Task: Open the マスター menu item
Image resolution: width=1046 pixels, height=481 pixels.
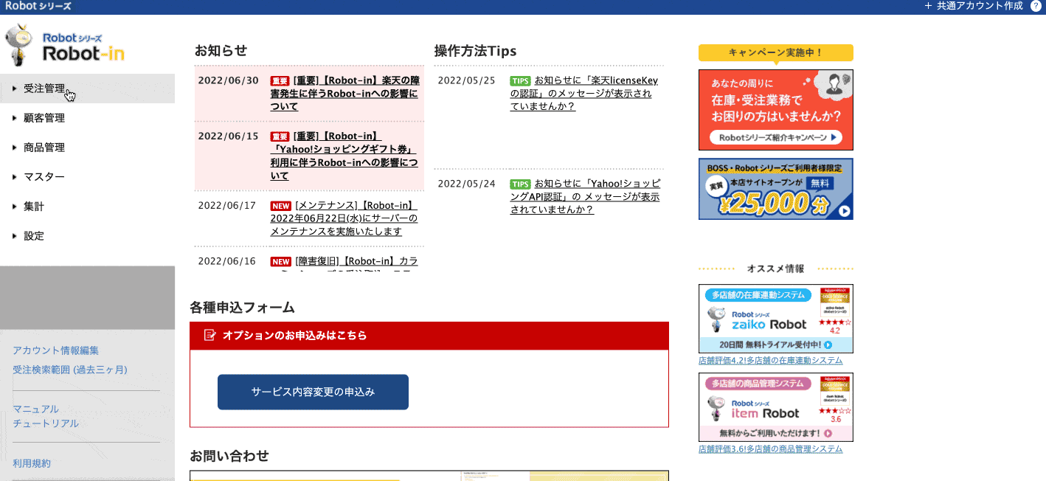Action: [x=44, y=177]
